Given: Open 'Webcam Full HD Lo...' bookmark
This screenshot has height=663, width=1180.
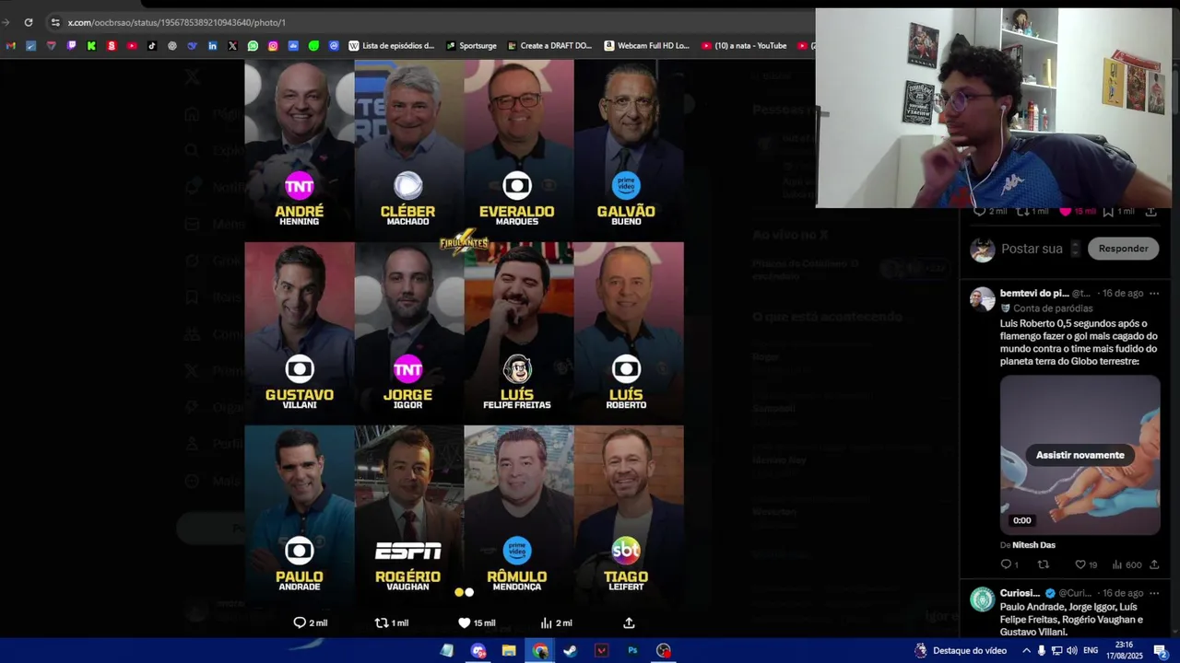Looking at the screenshot, I should point(646,45).
